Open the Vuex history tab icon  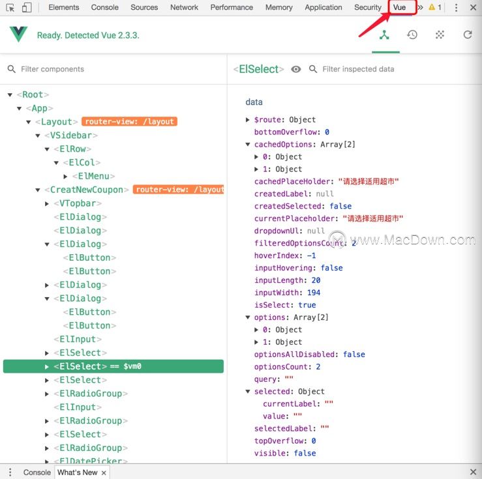point(412,35)
